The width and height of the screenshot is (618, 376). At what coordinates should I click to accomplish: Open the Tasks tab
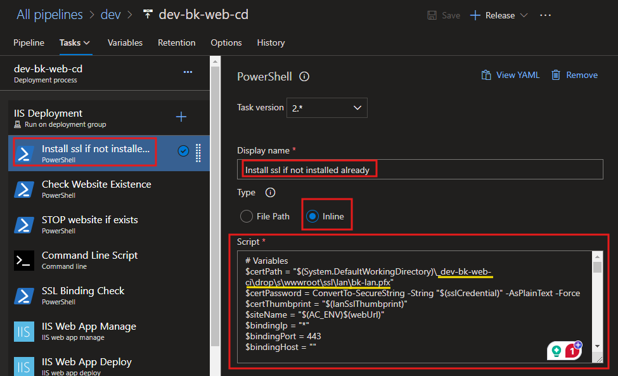70,42
